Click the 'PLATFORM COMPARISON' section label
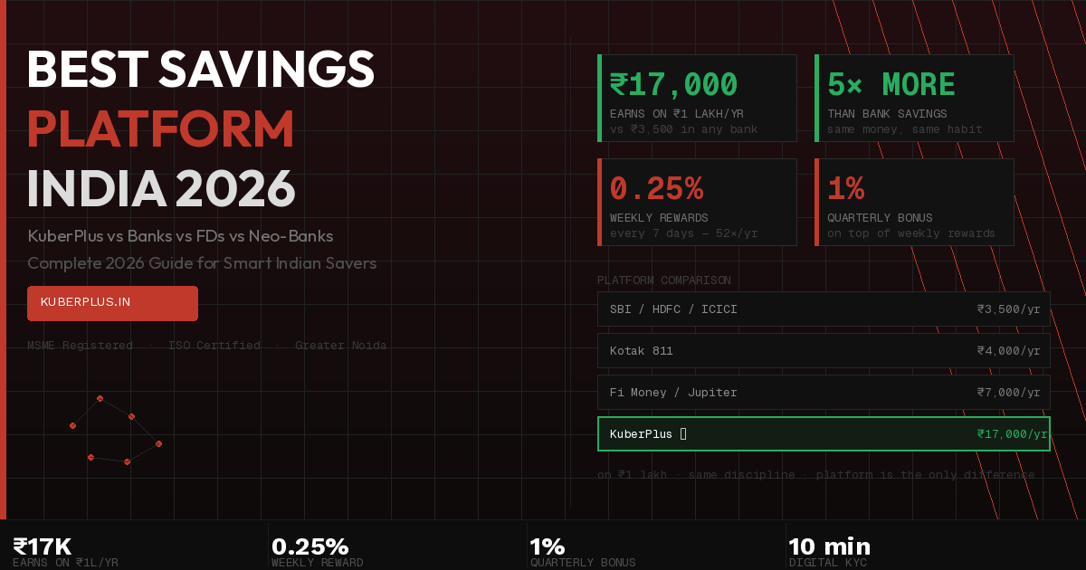Screen dimensions: 1086x570 [664, 280]
